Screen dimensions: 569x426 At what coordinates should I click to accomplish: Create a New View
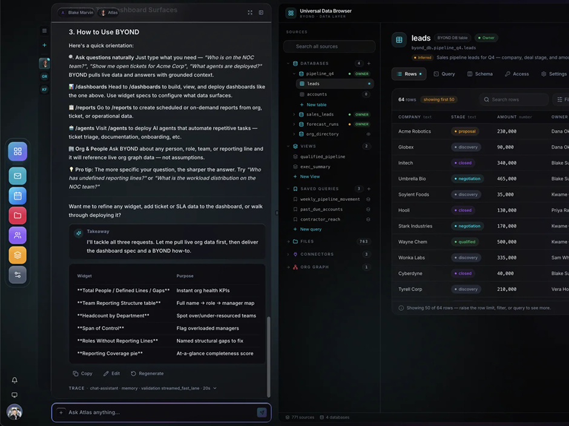[306, 176]
